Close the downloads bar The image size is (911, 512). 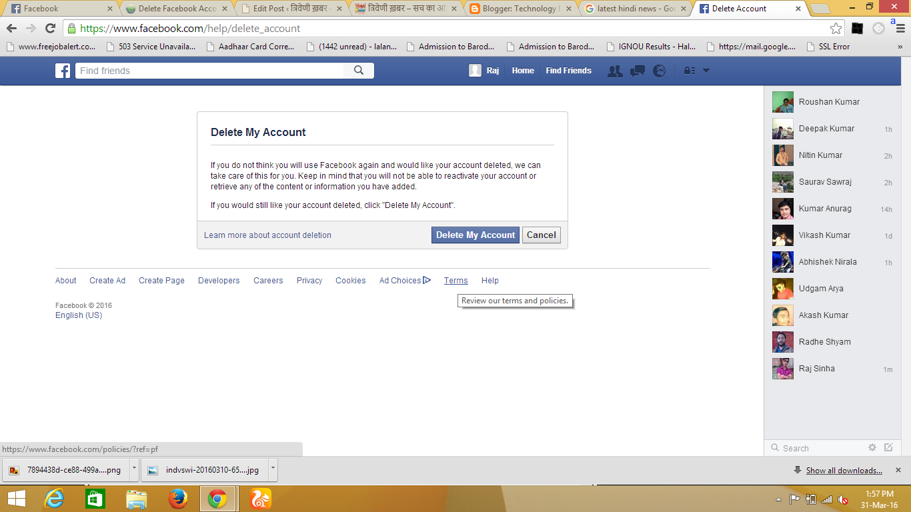(898, 470)
